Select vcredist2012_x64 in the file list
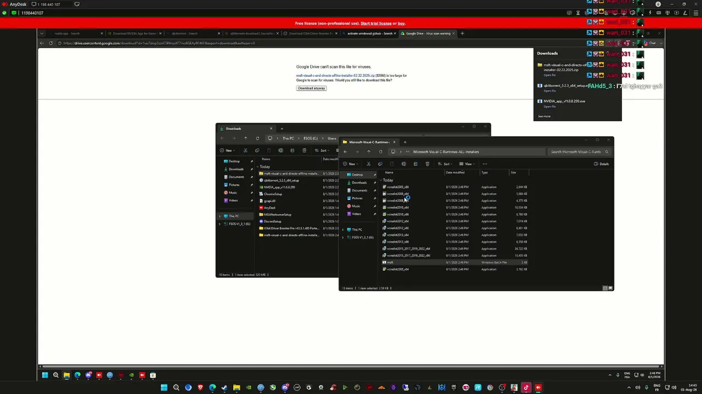The width and height of the screenshot is (702, 394). (x=455, y=221)
